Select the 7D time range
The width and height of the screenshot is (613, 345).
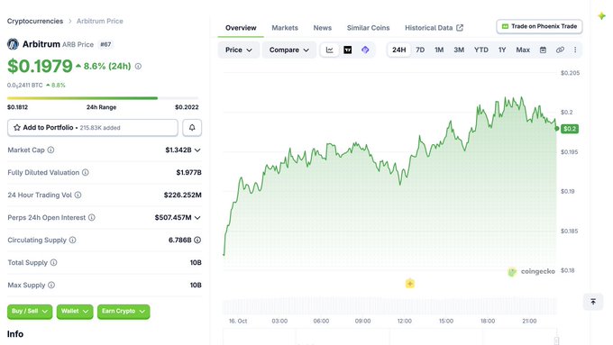(x=420, y=50)
